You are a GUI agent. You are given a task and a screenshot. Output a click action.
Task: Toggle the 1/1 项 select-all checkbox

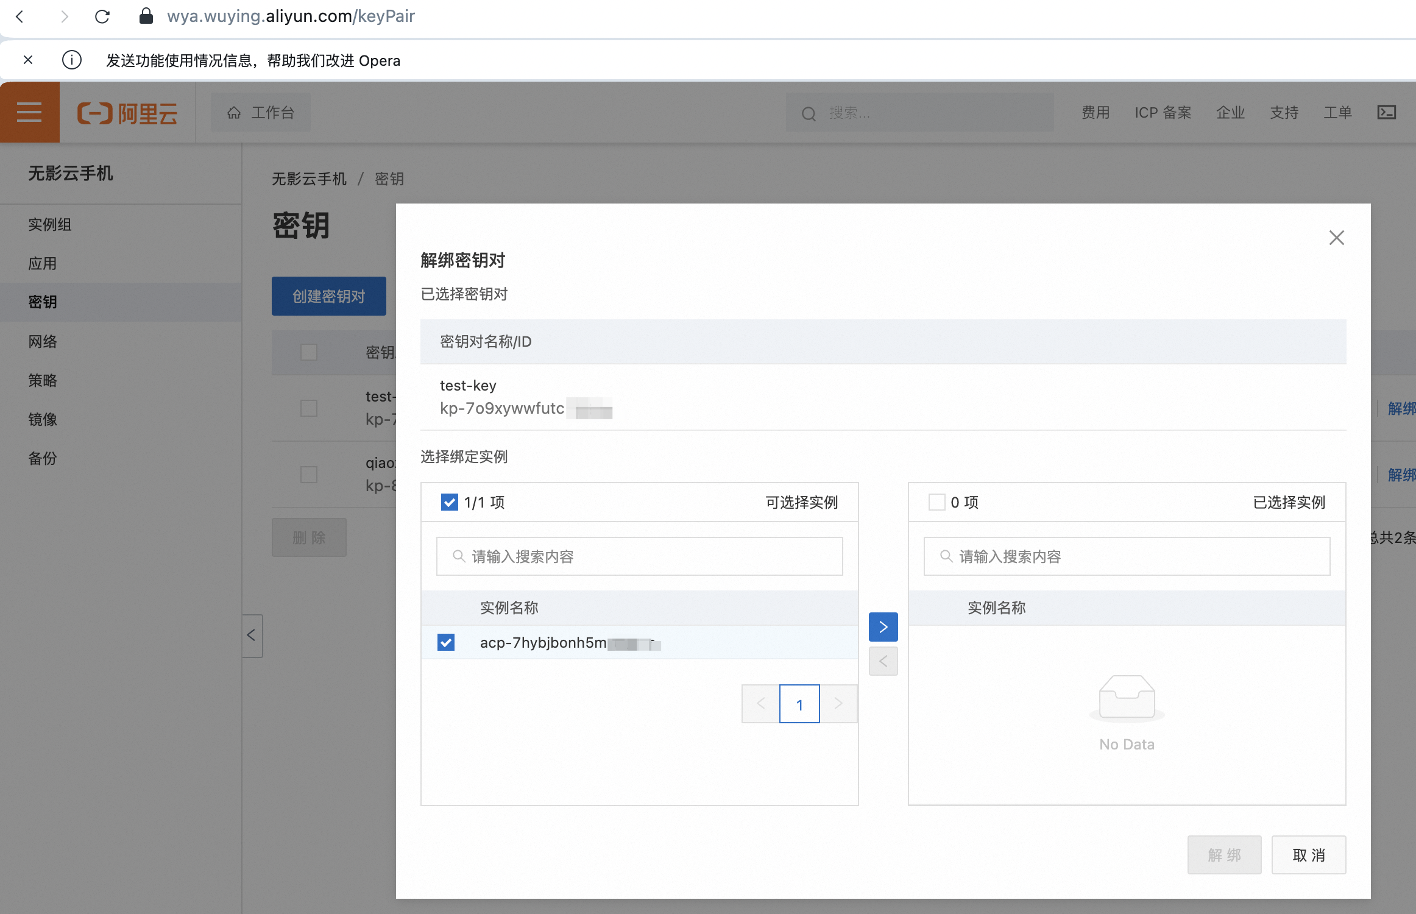click(449, 502)
